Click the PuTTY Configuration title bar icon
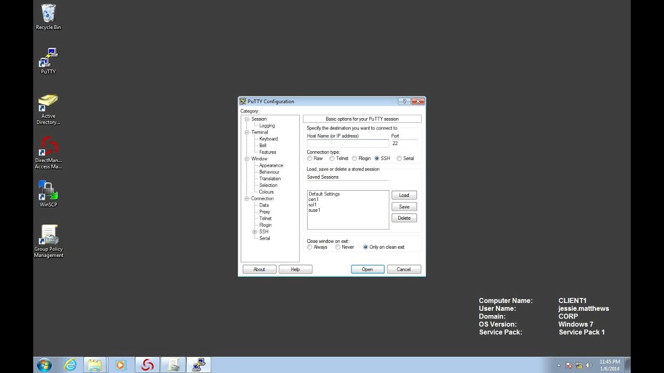The image size is (664, 373). [243, 102]
